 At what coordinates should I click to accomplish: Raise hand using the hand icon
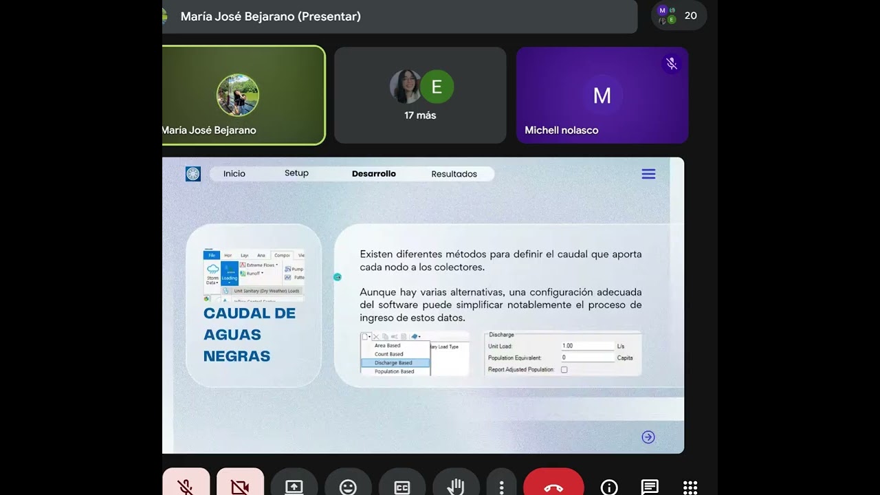coord(456,483)
